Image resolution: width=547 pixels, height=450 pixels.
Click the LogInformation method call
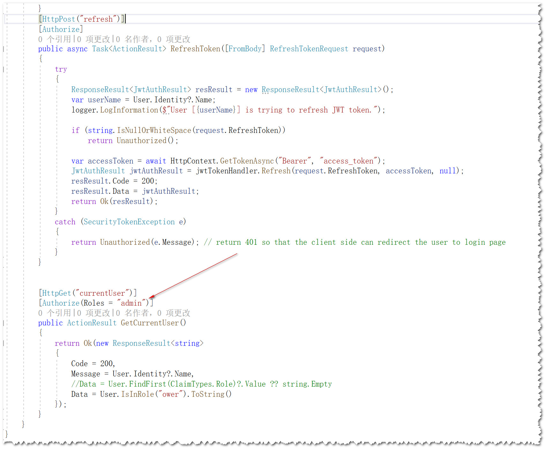click(129, 110)
